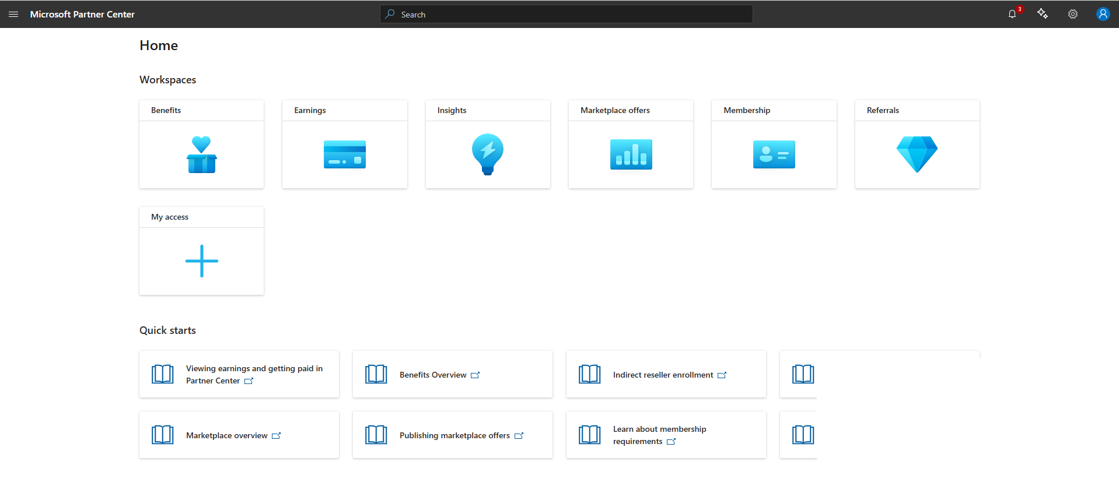Open the user account avatar

point(1103,14)
